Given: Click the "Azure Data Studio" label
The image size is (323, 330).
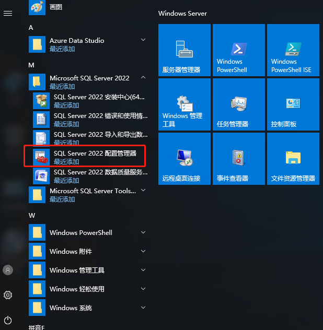Looking at the screenshot, I should coord(77,40).
